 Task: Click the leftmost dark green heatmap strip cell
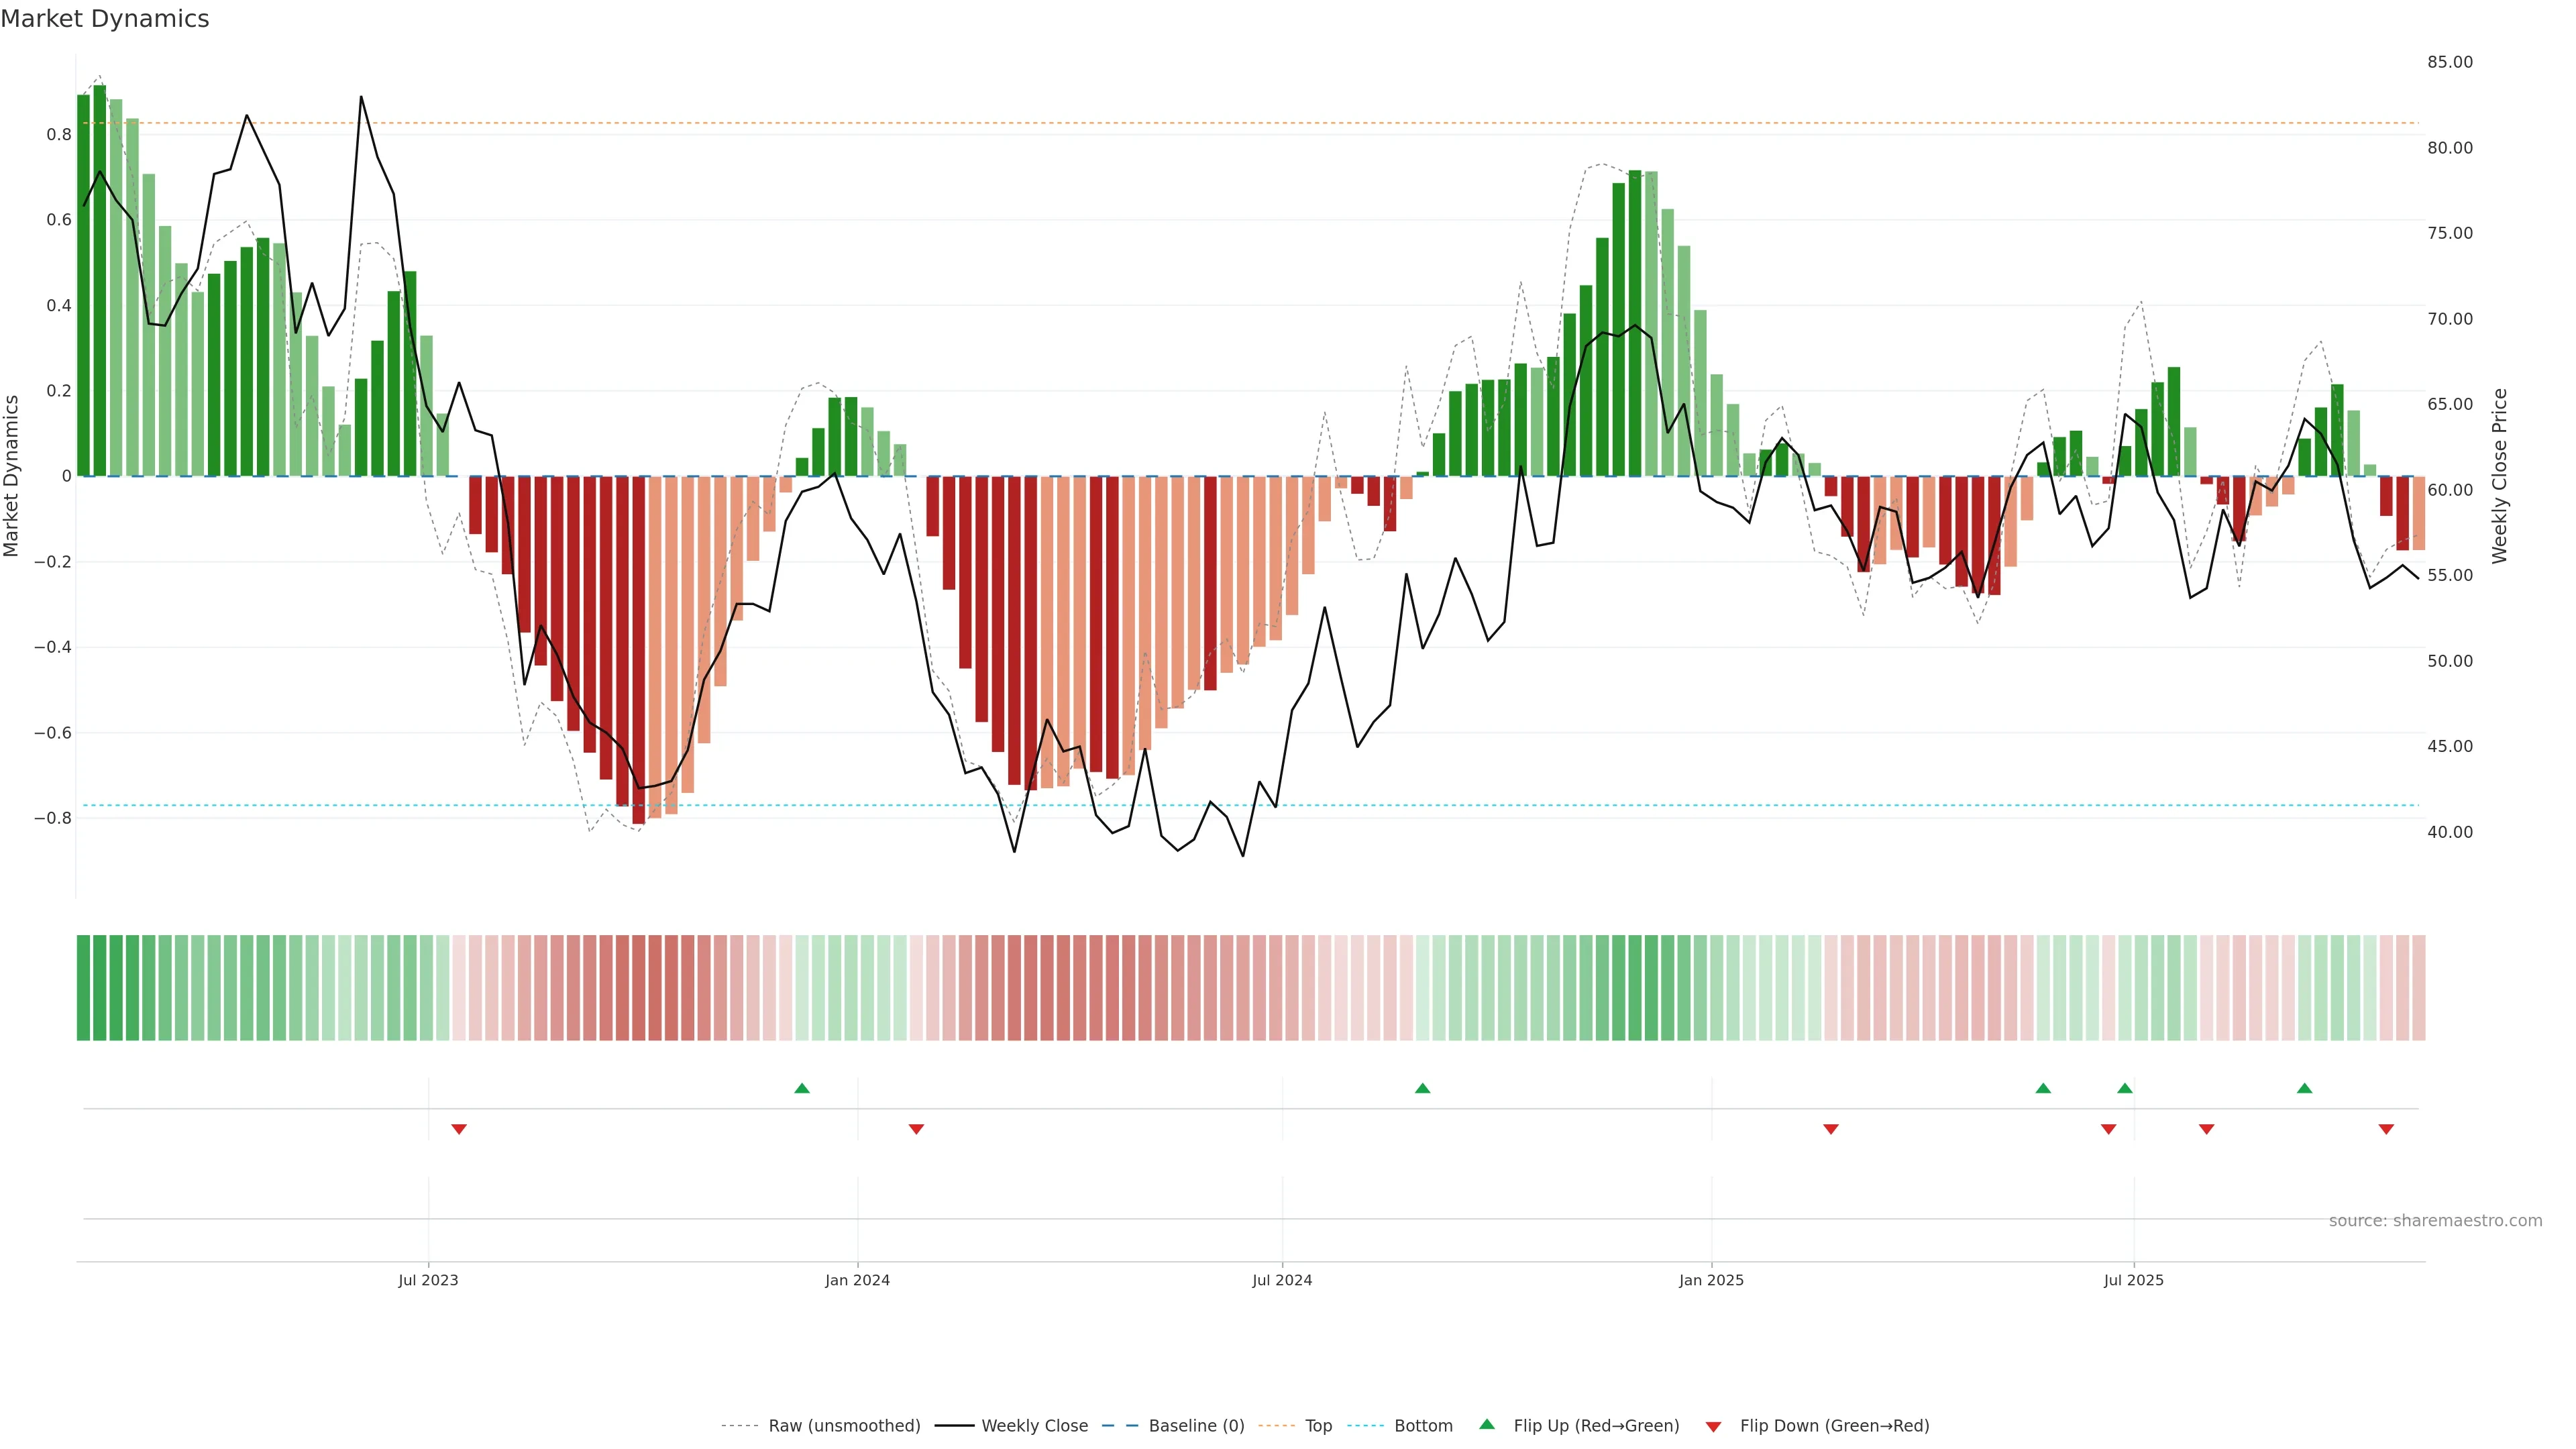coord(83,988)
